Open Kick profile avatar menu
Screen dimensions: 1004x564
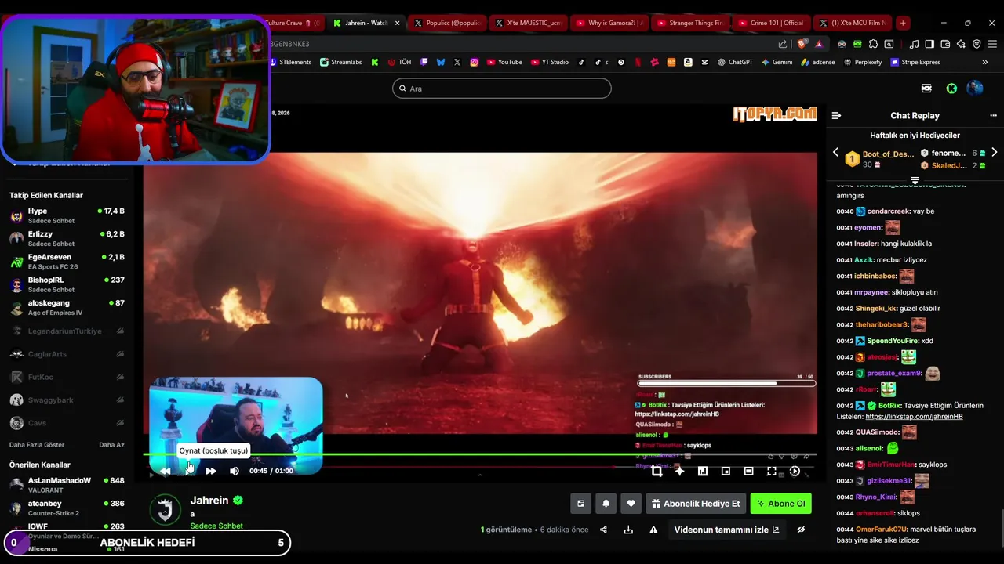[x=975, y=89]
